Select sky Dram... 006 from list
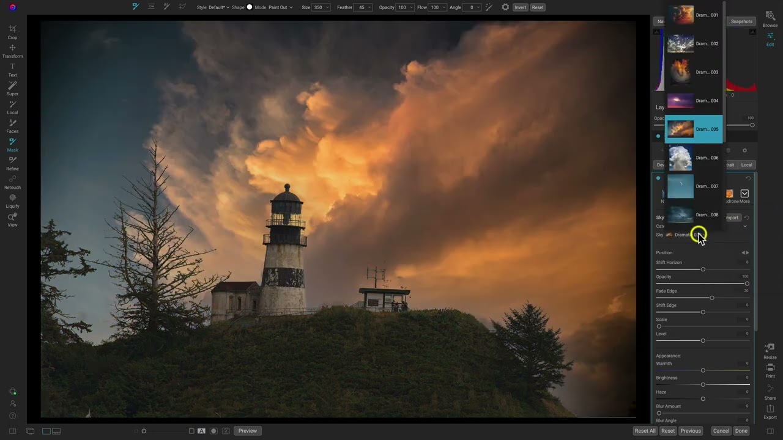783x440 pixels. pyautogui.click(x=694, y=158)
